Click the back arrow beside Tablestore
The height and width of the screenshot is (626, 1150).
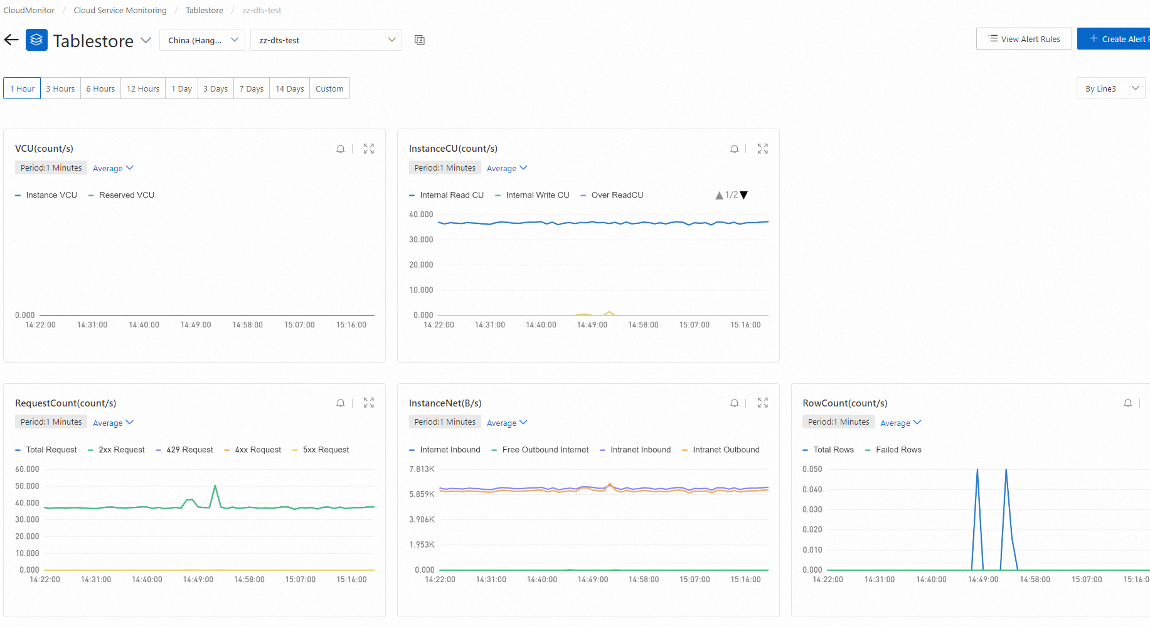[x=11, y=40]
